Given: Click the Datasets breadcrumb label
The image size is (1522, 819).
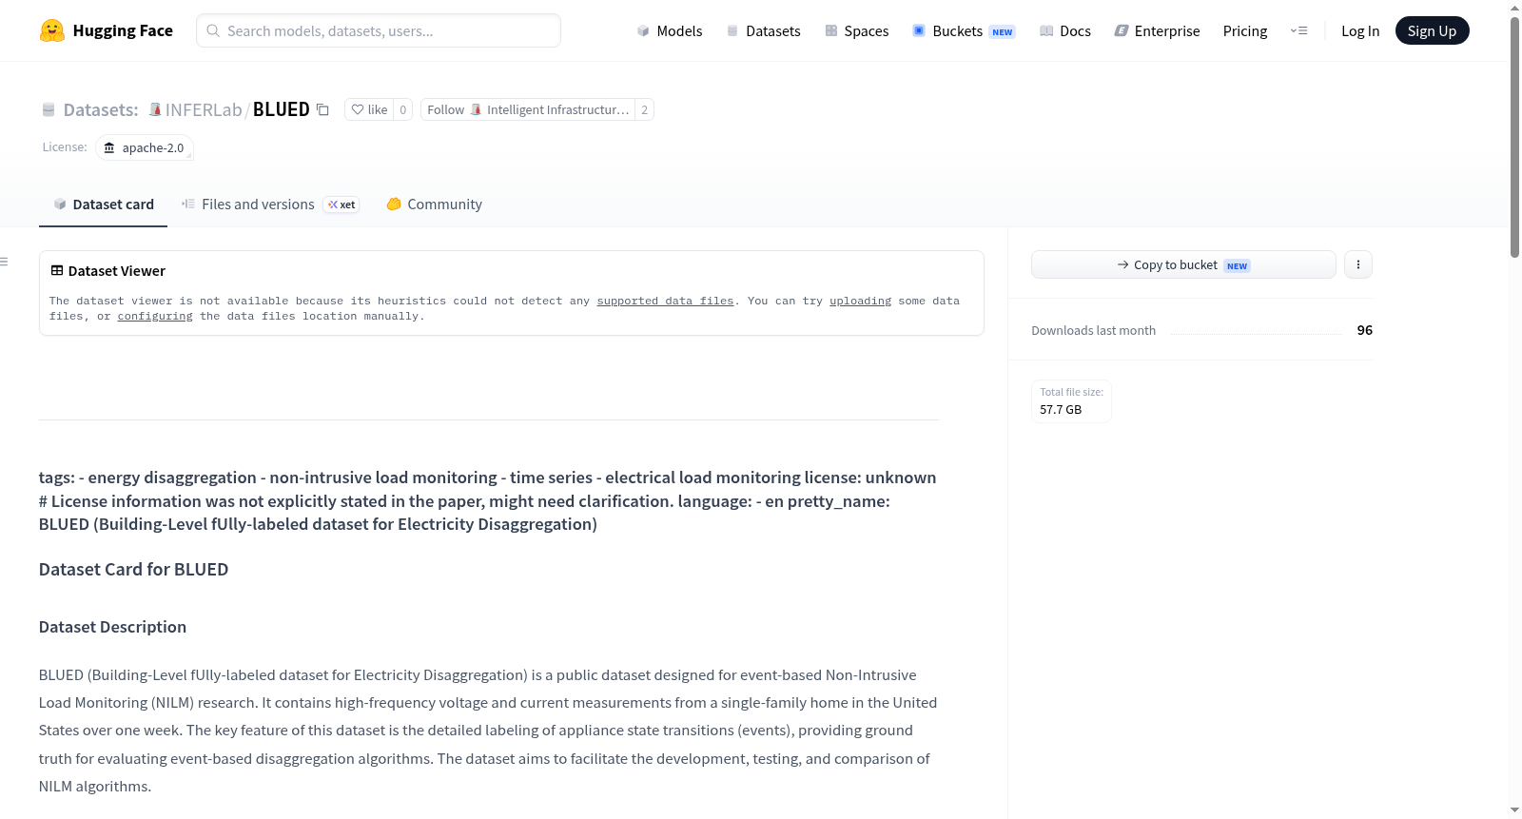Looking at the screenshot, I should pos(101,109).
